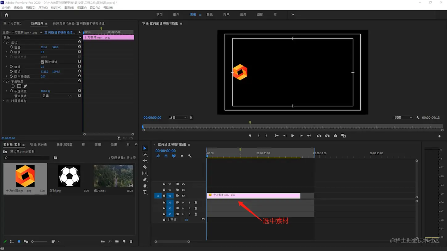The height and width of the screenshot is (251, 447).
Task: Click the Export Frame camera icon
Action: [x=335, y=136]
